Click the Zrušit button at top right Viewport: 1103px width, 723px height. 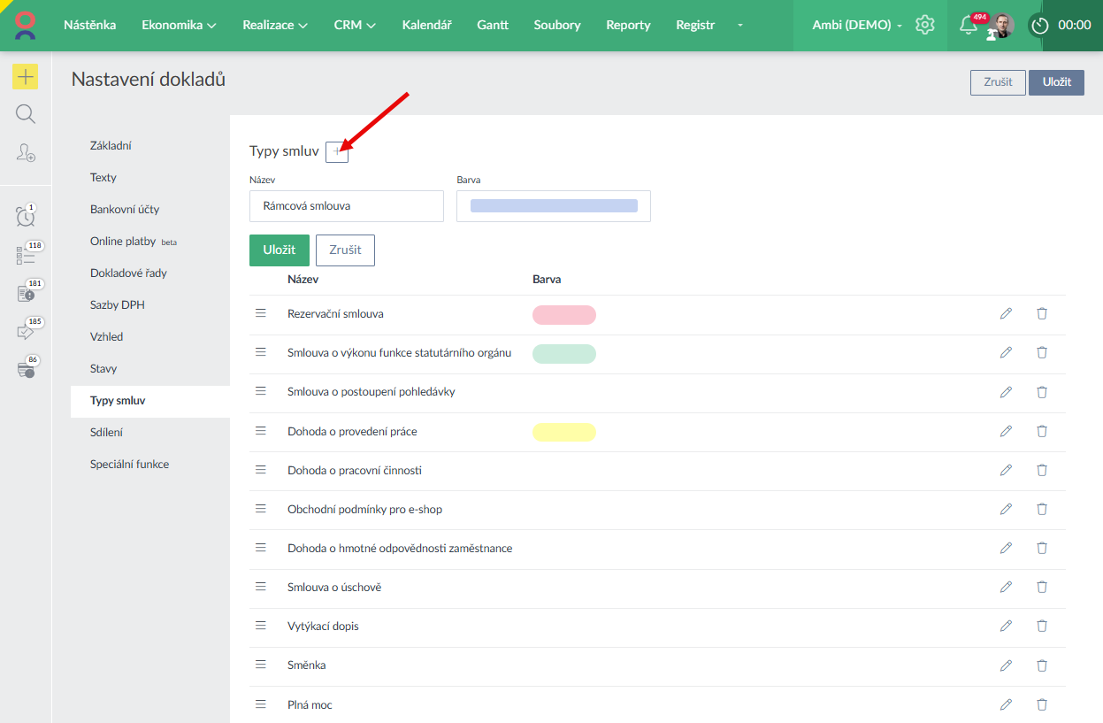pyautogui.click(x=998, y=82)
